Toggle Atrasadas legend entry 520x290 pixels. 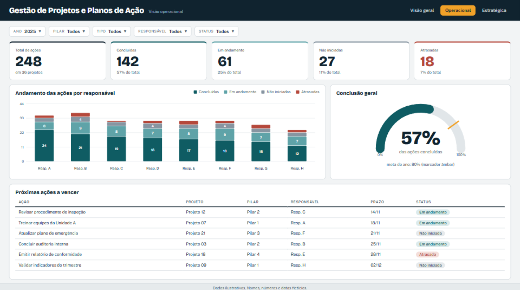(308, 92)
